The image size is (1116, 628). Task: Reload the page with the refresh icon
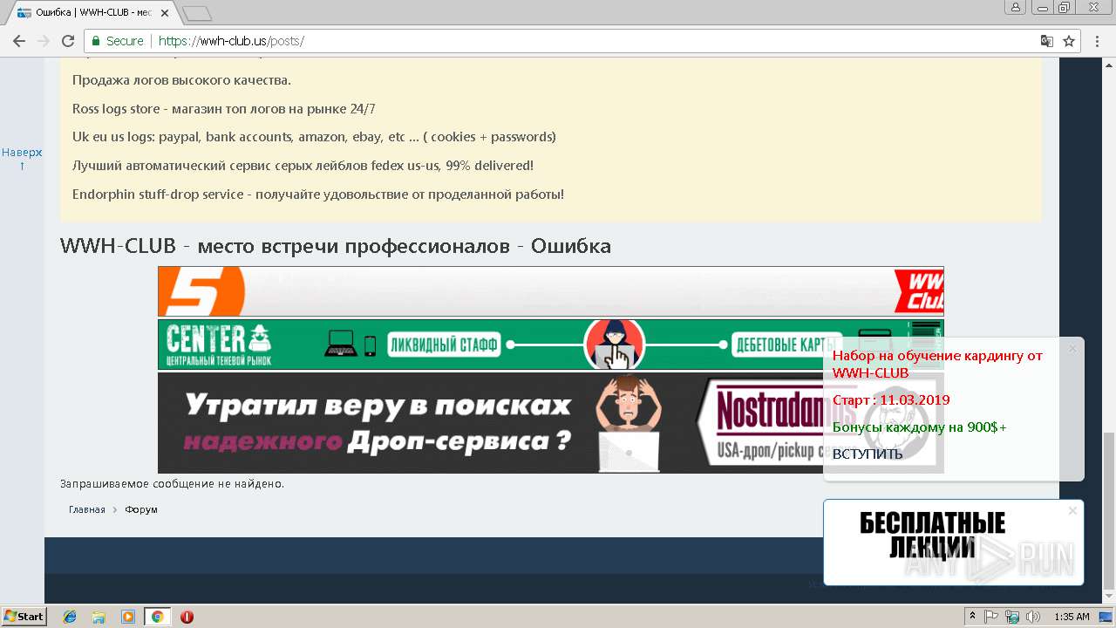[68, 41]
